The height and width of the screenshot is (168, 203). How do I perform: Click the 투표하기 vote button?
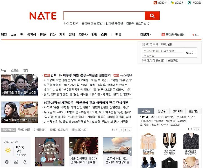click(x=50, y=159)
